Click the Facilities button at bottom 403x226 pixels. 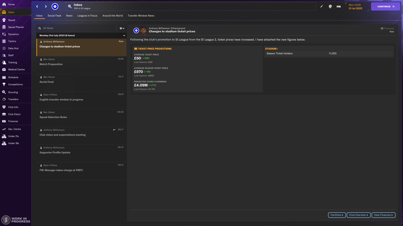pos(337,215)
